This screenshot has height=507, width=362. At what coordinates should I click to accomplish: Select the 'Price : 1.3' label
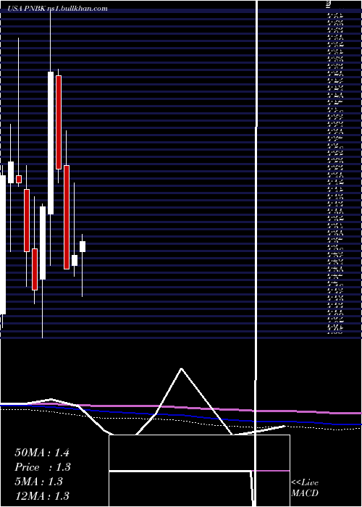click(43, 467)
